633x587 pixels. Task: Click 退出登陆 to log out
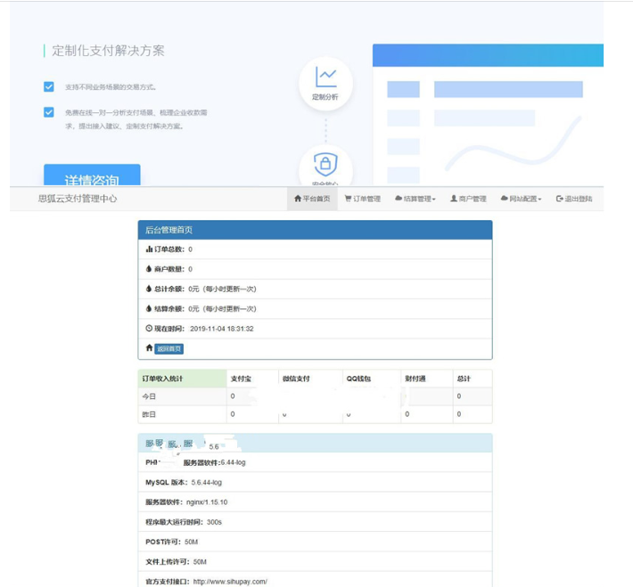pyautogui.click(x=573, y=200)
